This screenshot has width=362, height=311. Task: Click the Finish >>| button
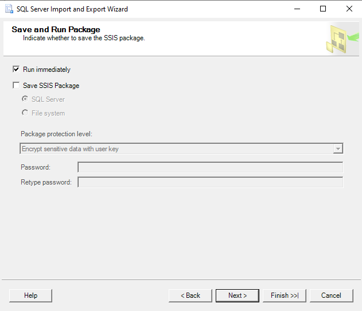coord(285,295)
